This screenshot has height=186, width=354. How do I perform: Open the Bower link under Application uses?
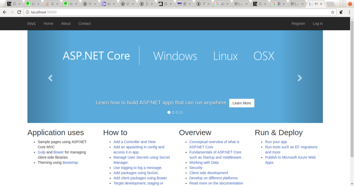point(58,152)
